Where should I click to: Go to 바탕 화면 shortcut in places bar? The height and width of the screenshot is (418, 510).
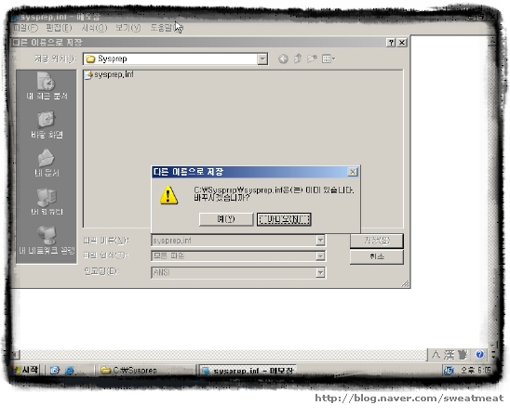[x=47, y=124]
